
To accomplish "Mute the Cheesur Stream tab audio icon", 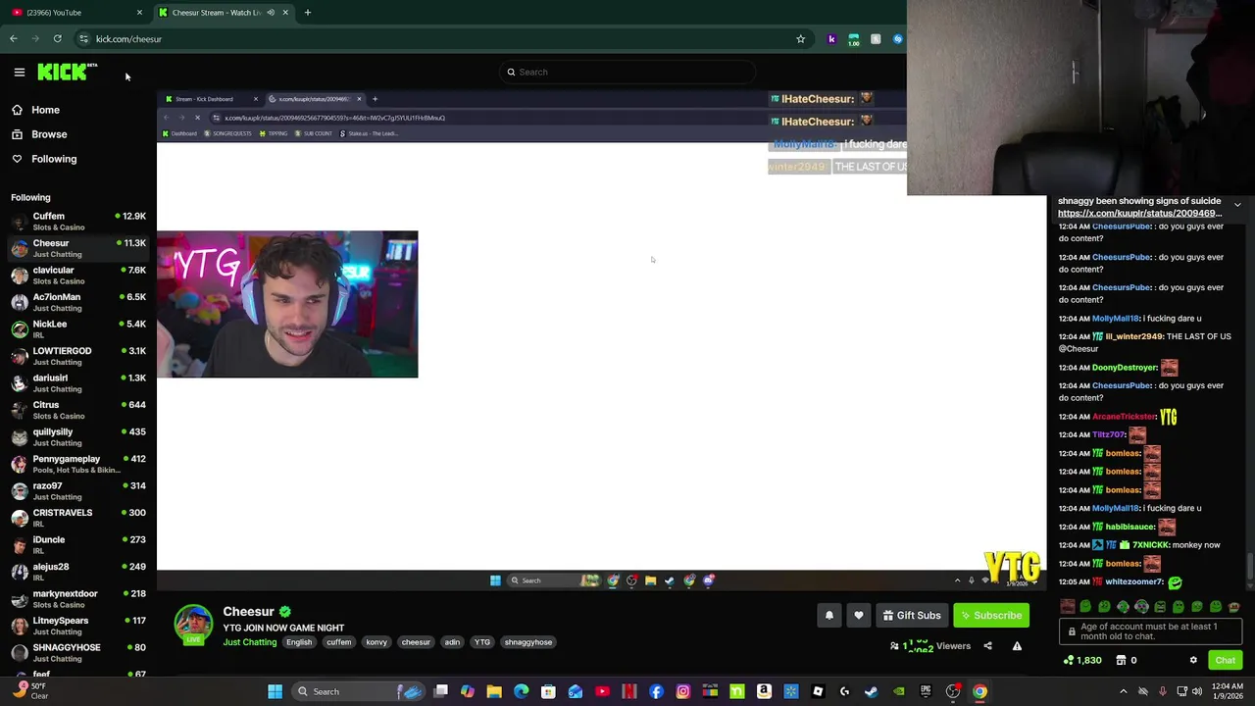I will click(x=271, y=13).
